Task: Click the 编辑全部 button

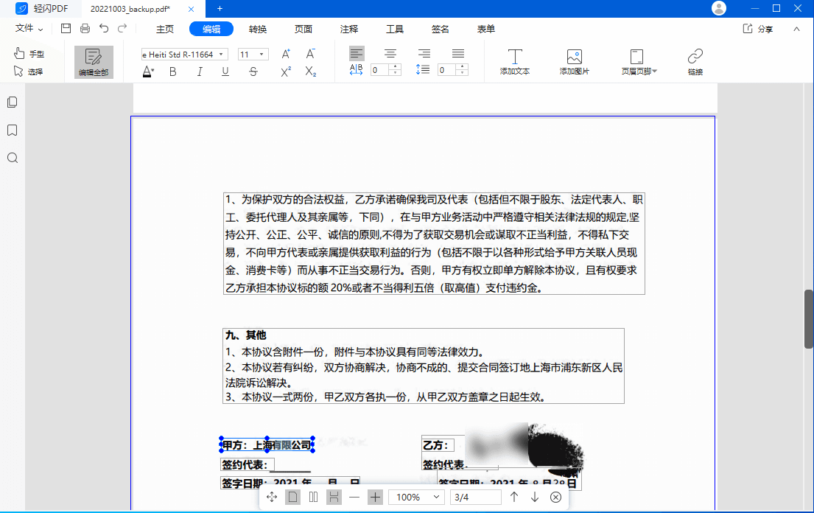Action: [94, 62]
